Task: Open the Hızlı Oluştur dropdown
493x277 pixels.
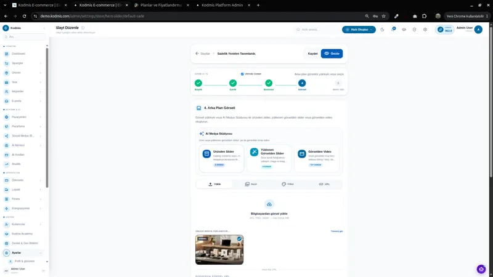Action: 359,30
